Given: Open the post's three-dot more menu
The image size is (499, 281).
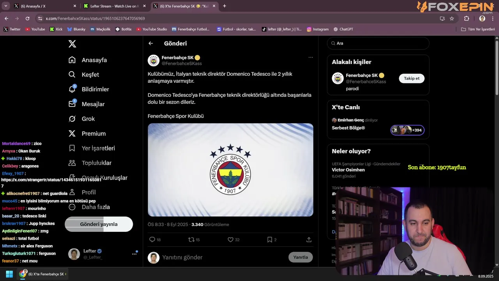Looking at the screenshot, I should 311,57.
